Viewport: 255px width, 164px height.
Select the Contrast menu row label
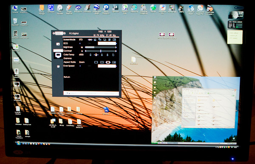tap(68, 51)
